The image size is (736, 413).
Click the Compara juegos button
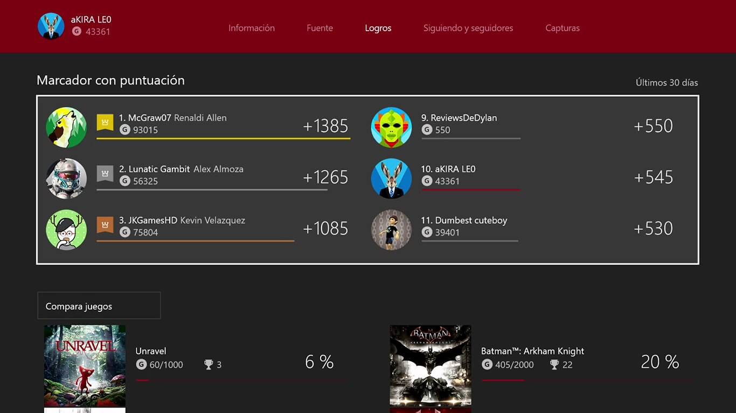pos(99,305)
